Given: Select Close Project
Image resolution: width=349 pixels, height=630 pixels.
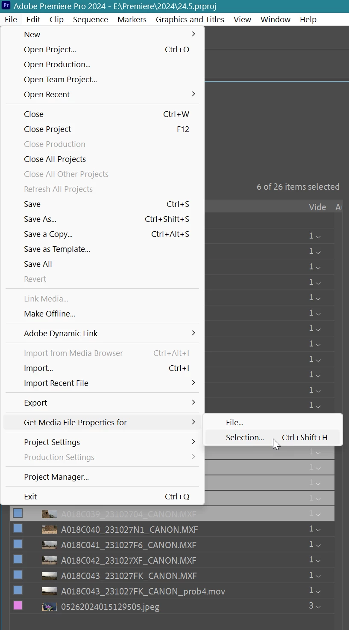Looking at the screenshot, I should (x=102, y=129).
